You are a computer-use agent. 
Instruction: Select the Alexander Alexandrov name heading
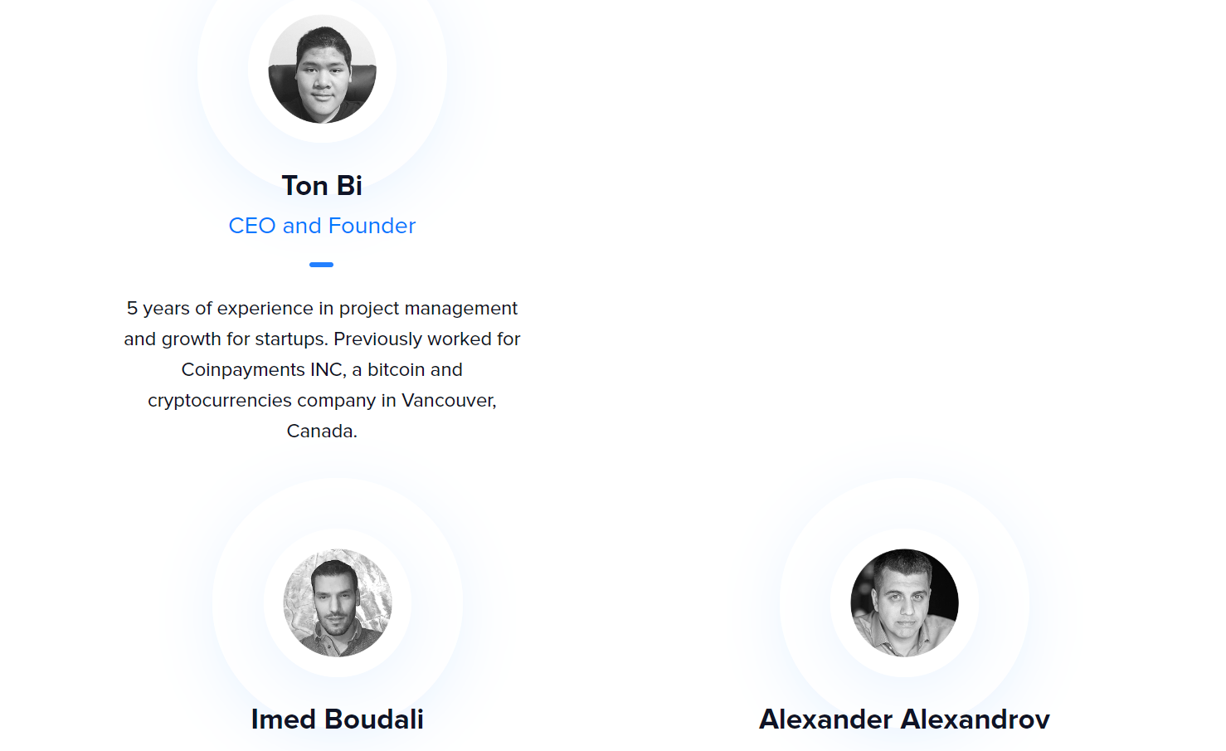(x=904, y=719)
